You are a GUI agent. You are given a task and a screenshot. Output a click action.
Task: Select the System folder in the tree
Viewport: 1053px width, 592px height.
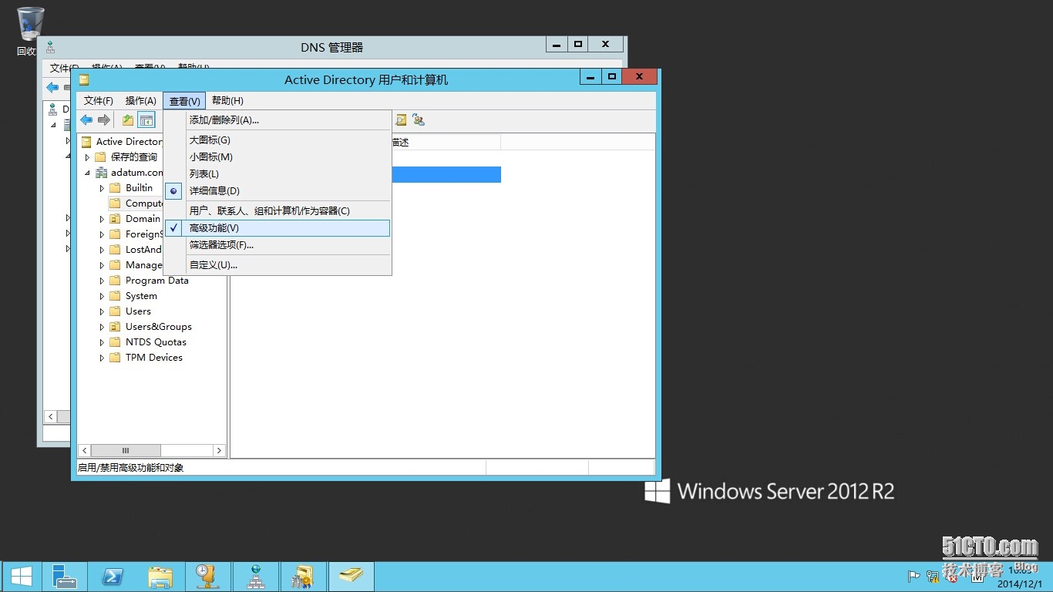(x=141, y=296)
